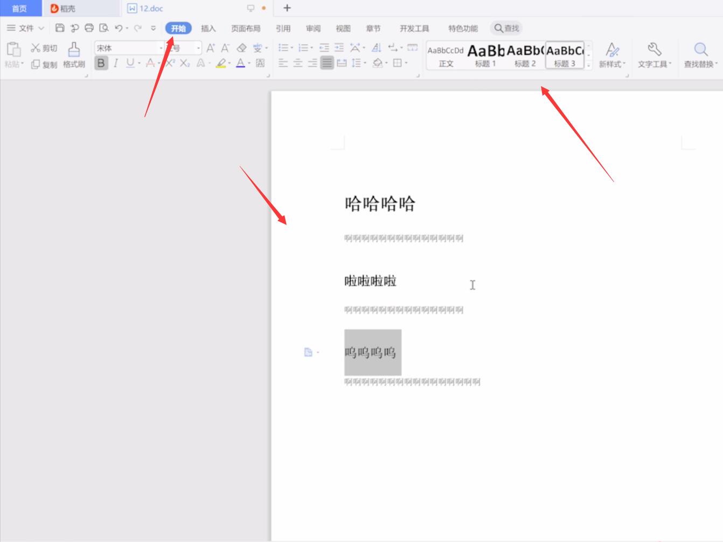This screenshot has width=723, height=542.
Task: Open the 页面布局 ribbon tab
Action: click(246, 29)
